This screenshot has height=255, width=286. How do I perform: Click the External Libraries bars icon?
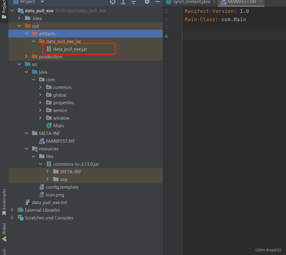20,210
